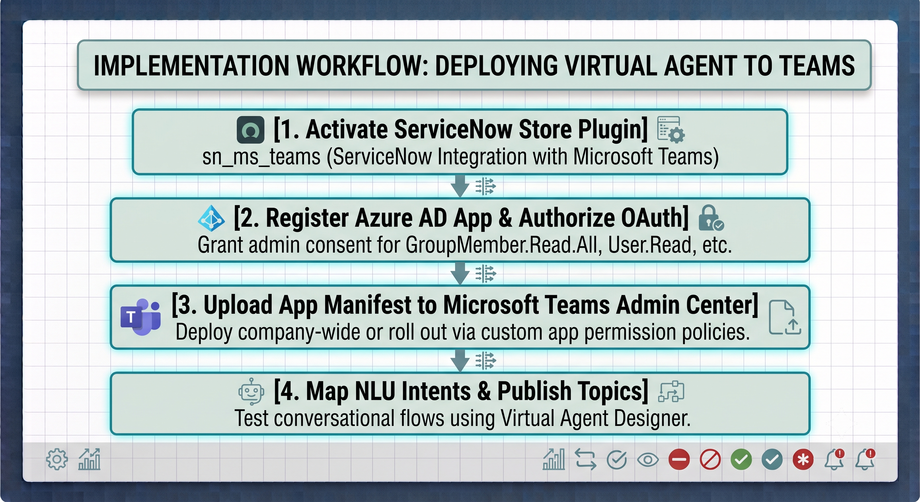Click the file upload icon in step 3
This screenshot has width=920, height=502.
[785, 317]
